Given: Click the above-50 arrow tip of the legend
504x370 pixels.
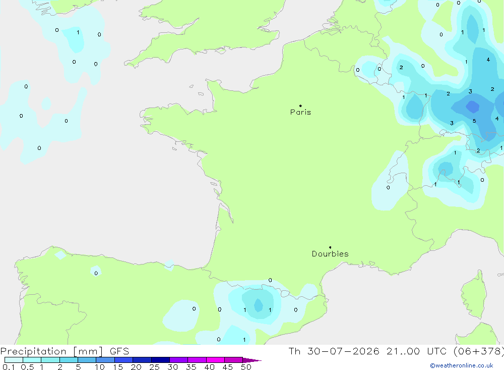Looking at the screenshot, I should click(253, 360).
